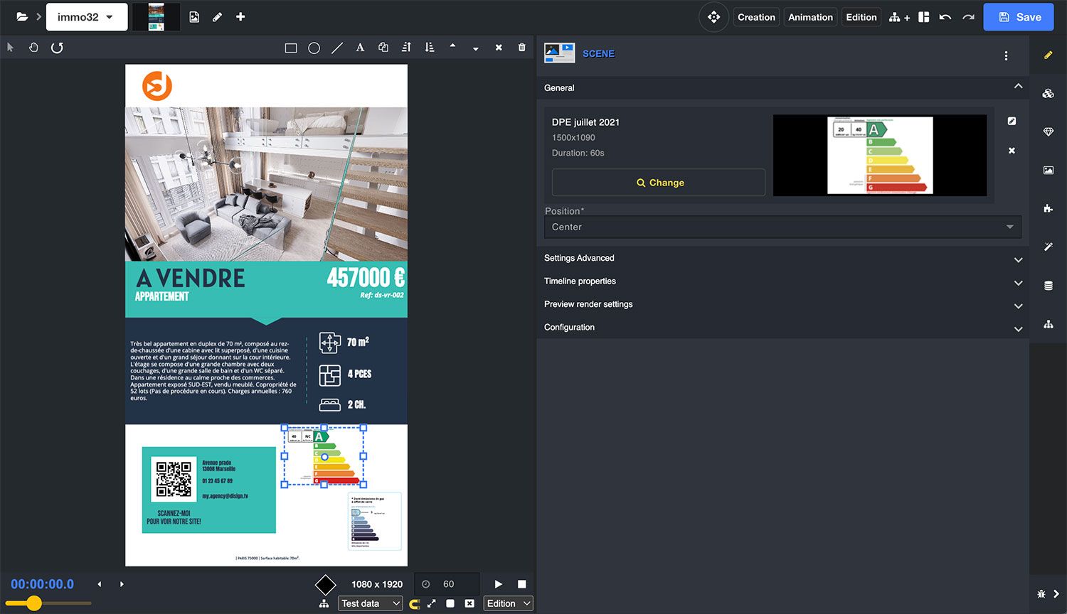Open the Test data dropdown
1067x614 pixels.
tap(371, 603)
